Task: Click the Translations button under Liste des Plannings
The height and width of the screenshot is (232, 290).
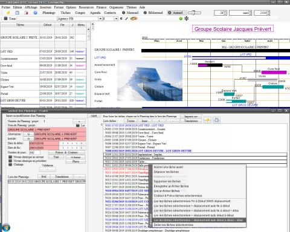Action: pyautogui.click(x=62, y=176)
